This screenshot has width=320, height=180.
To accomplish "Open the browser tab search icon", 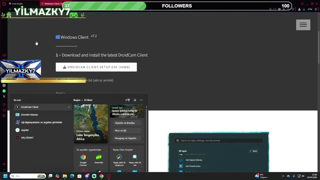I will [x=302, y=4].
